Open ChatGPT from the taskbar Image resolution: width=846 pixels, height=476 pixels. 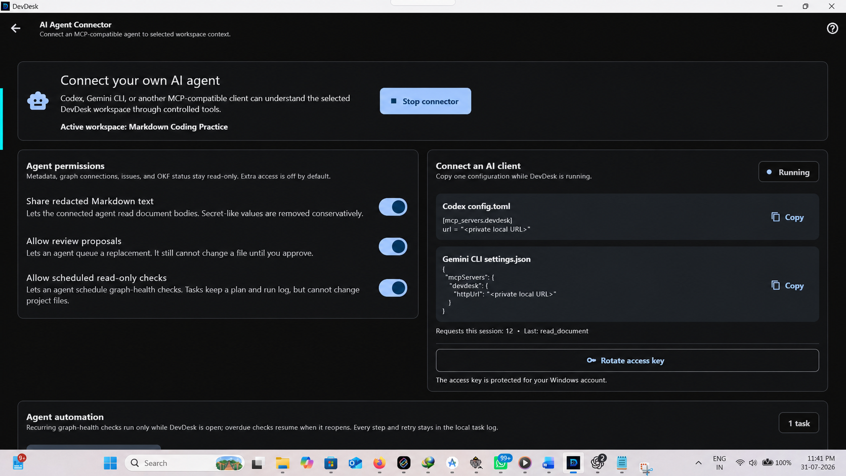tap(598, 462)
